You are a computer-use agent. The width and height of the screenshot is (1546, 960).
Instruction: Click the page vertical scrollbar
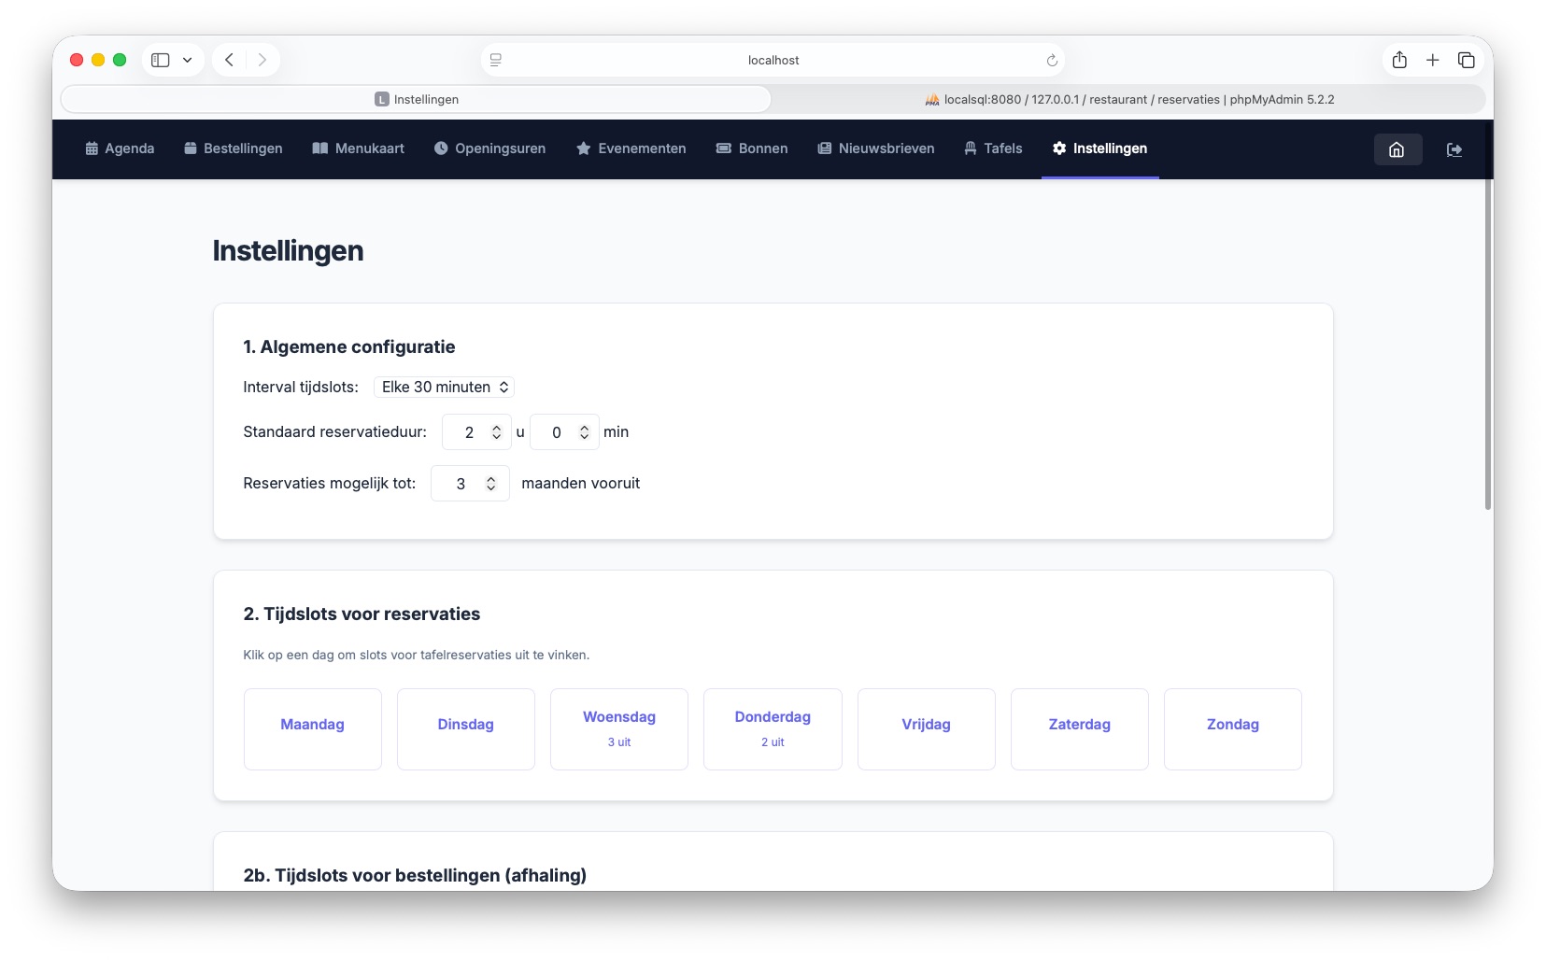1488,346
